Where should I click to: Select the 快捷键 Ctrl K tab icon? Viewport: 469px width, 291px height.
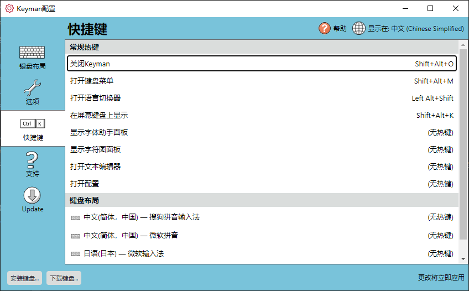(x=33, y=123)
